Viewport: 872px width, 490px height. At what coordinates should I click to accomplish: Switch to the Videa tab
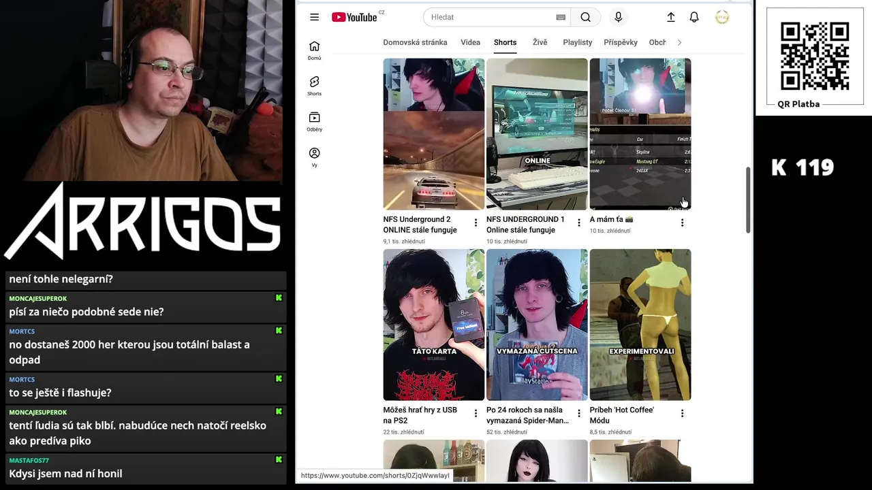tap(470, 42)
